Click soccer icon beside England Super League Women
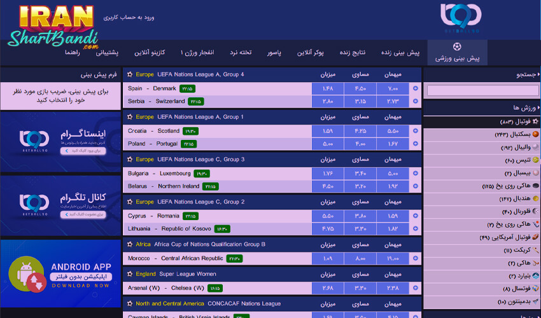This screenshot has height=318, width=541. tap(130, 274)
